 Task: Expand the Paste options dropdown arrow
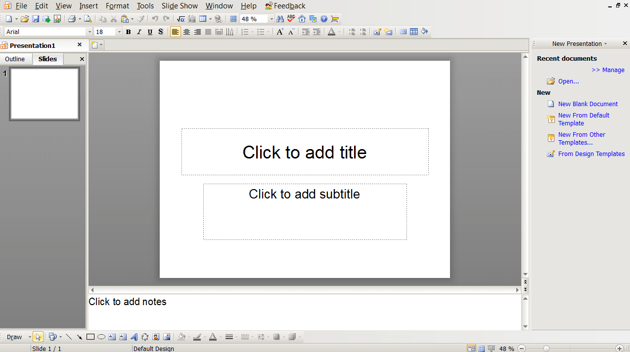coord(132,19)
